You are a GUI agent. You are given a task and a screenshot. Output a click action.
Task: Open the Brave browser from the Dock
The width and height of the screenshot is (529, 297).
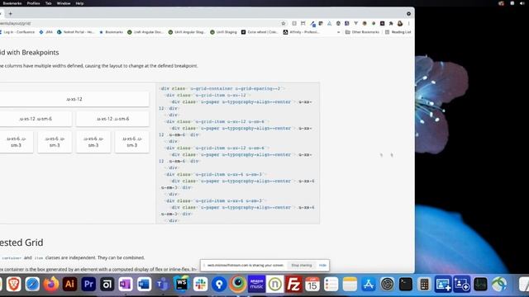click(x=14, y=285)
